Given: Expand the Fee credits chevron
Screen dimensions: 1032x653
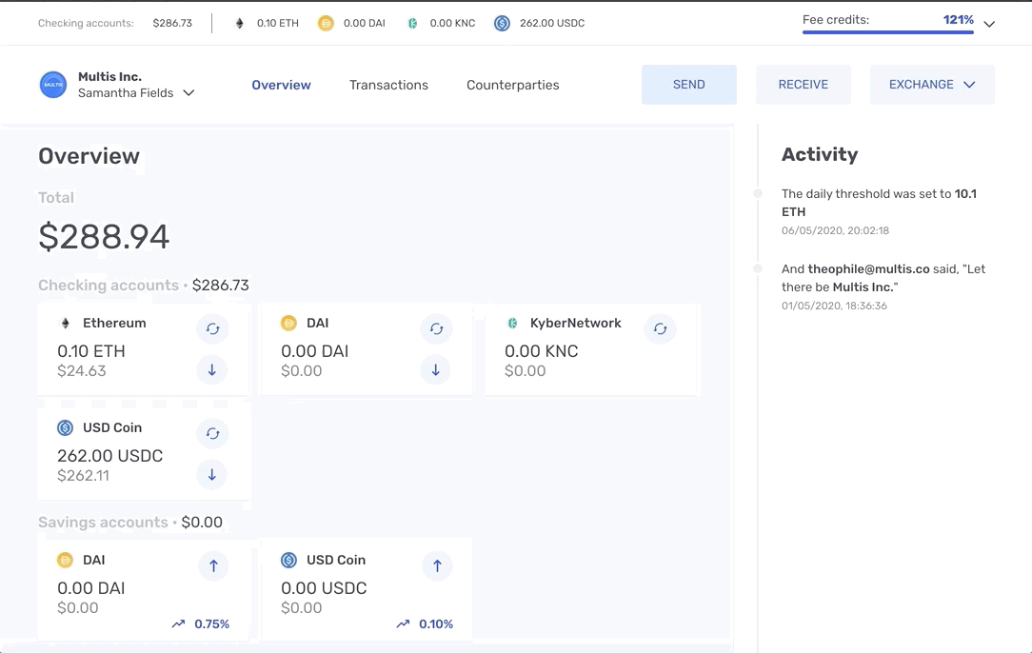Looking at the screenshot, I should pyautogui.click(x=989, y=25).
